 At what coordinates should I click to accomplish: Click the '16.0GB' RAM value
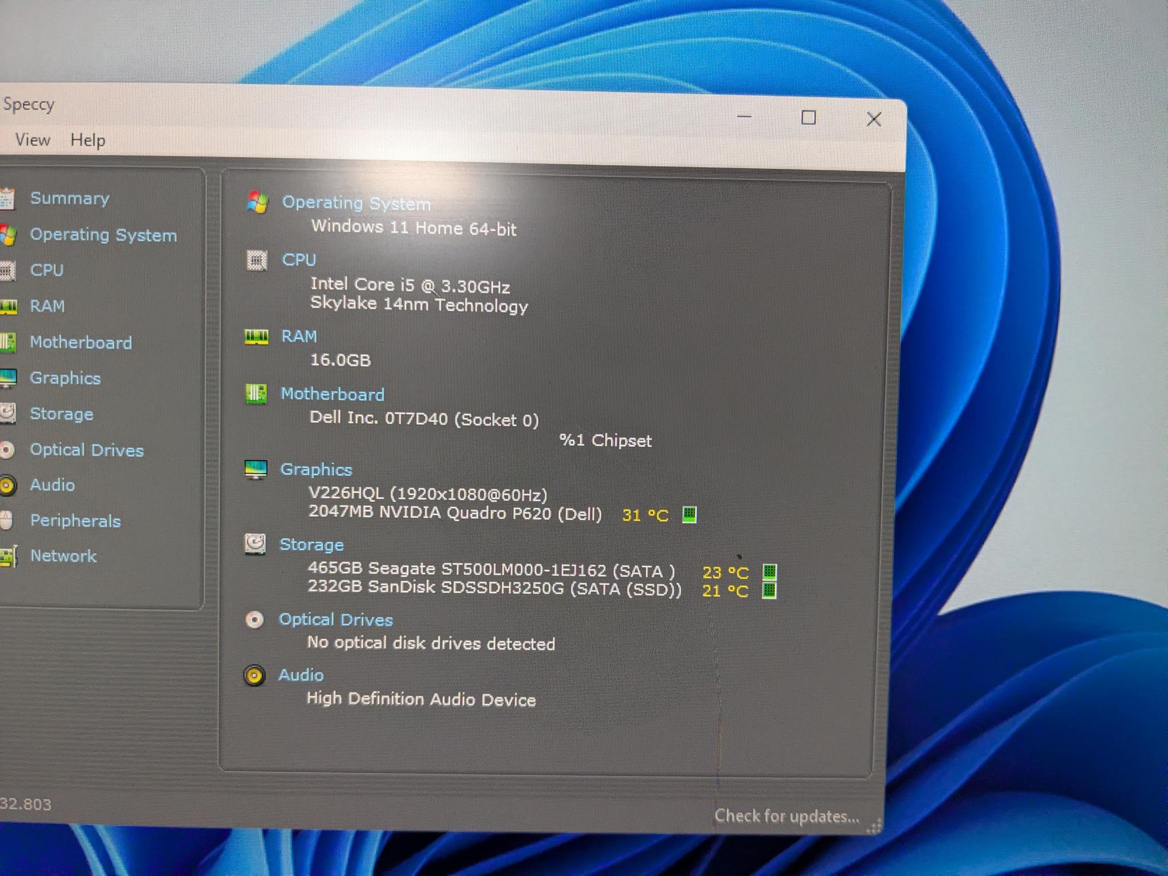point(340,360)
